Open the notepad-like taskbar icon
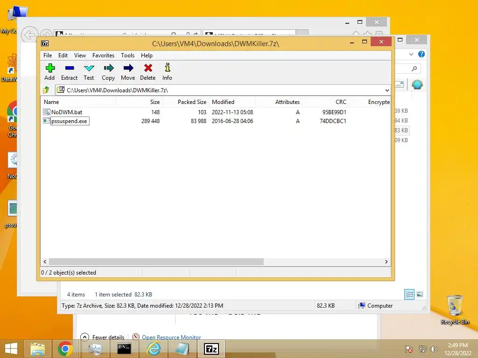478x358 pixels. [x=182, y=349]
